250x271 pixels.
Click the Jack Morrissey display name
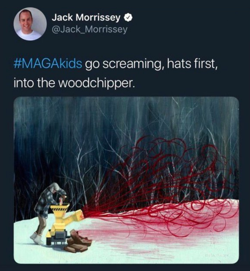pyautogui.click(x=86, y=17)
